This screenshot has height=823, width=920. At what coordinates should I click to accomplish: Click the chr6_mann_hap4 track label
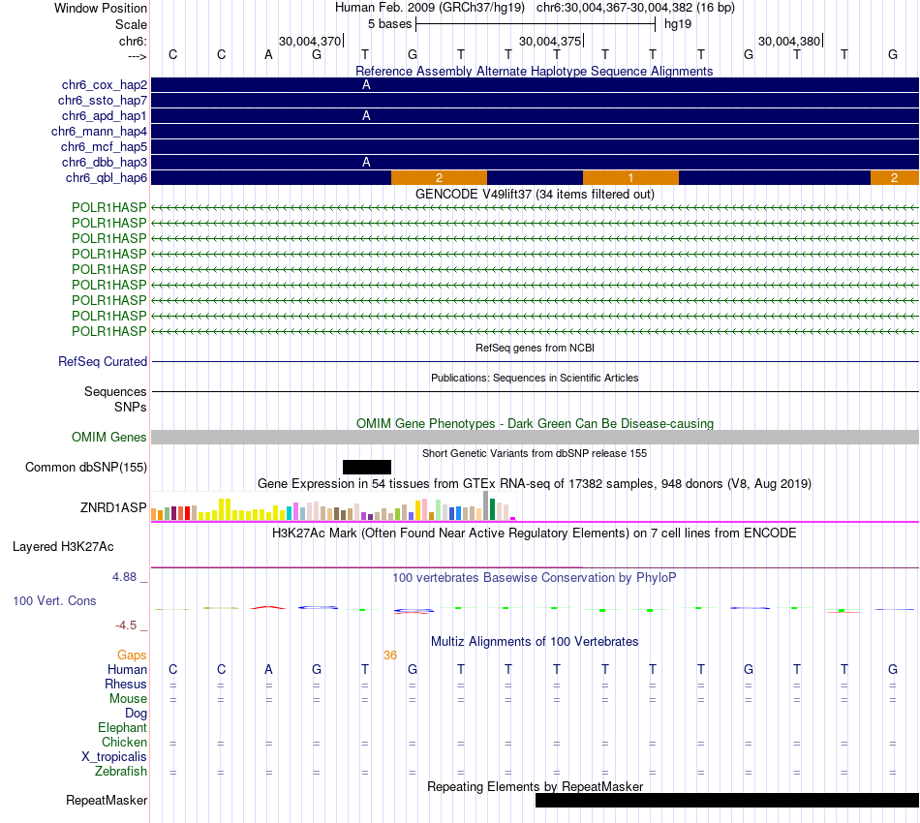99,132
